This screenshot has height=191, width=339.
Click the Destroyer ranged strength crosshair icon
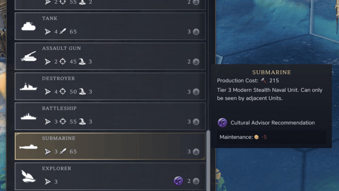pos(63,91)
